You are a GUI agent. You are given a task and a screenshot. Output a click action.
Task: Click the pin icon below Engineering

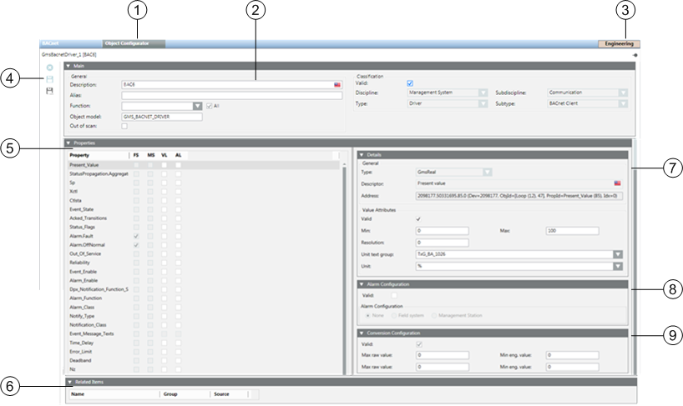tap(635, 55)
